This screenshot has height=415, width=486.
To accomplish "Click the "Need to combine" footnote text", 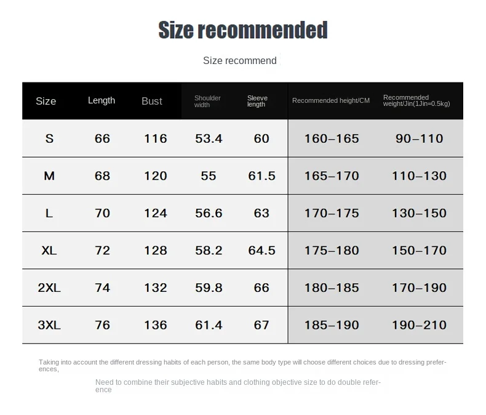I will tap(237, 386).
